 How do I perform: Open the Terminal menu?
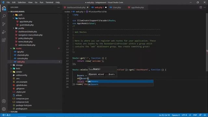(x=49, y=2)
